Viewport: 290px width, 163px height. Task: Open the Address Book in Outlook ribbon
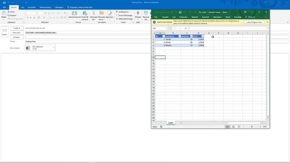(x=74, y=13)
